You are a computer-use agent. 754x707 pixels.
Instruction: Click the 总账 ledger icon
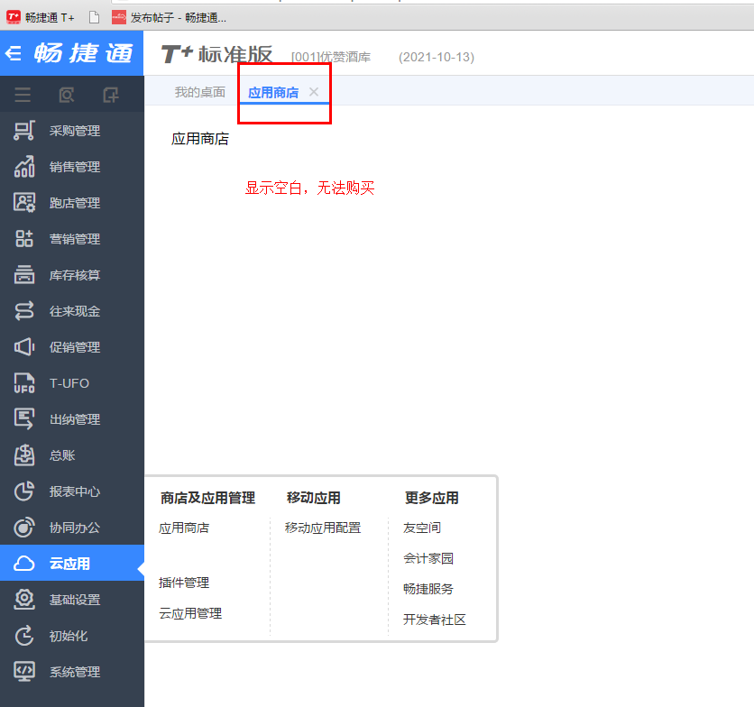click(x=24, y=455)
